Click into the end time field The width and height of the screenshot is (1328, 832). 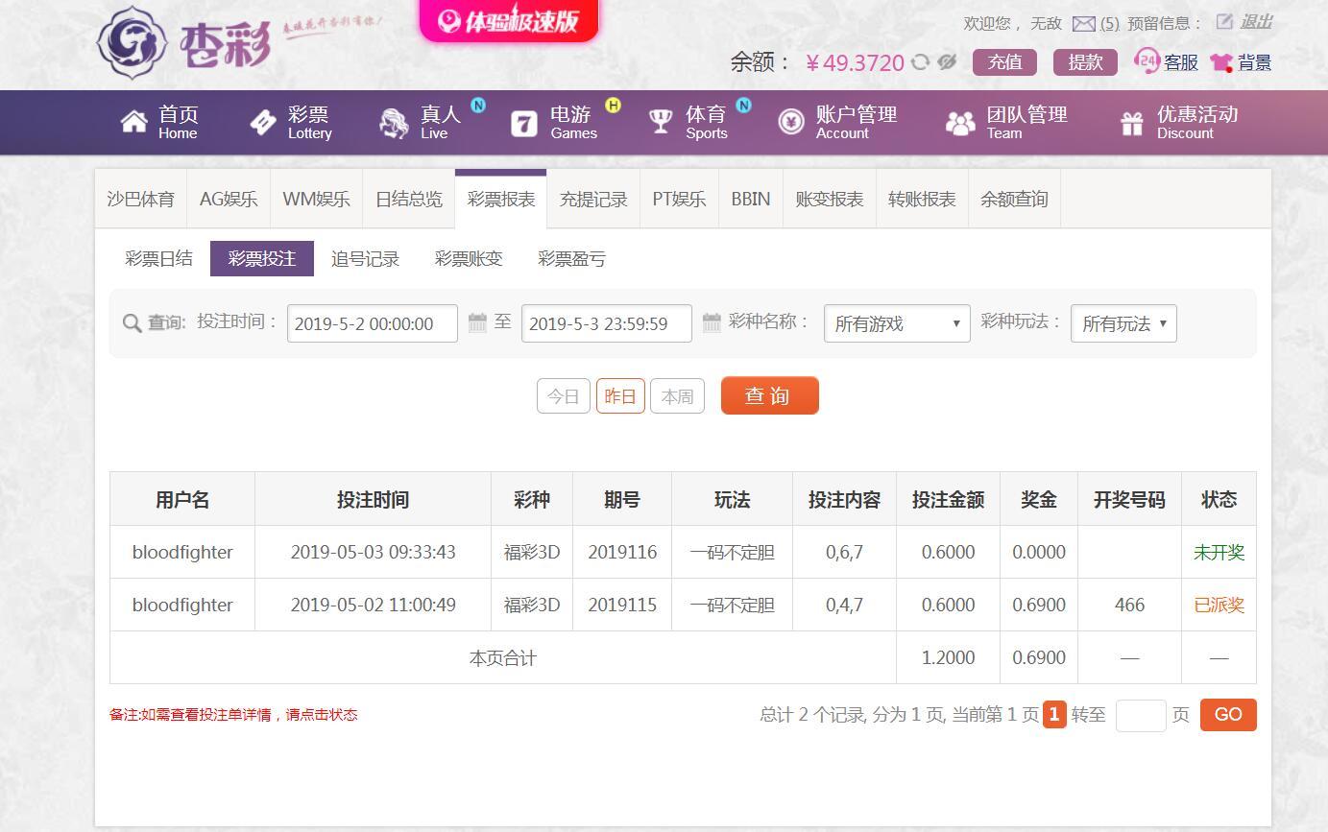click(x=607, y=323)
